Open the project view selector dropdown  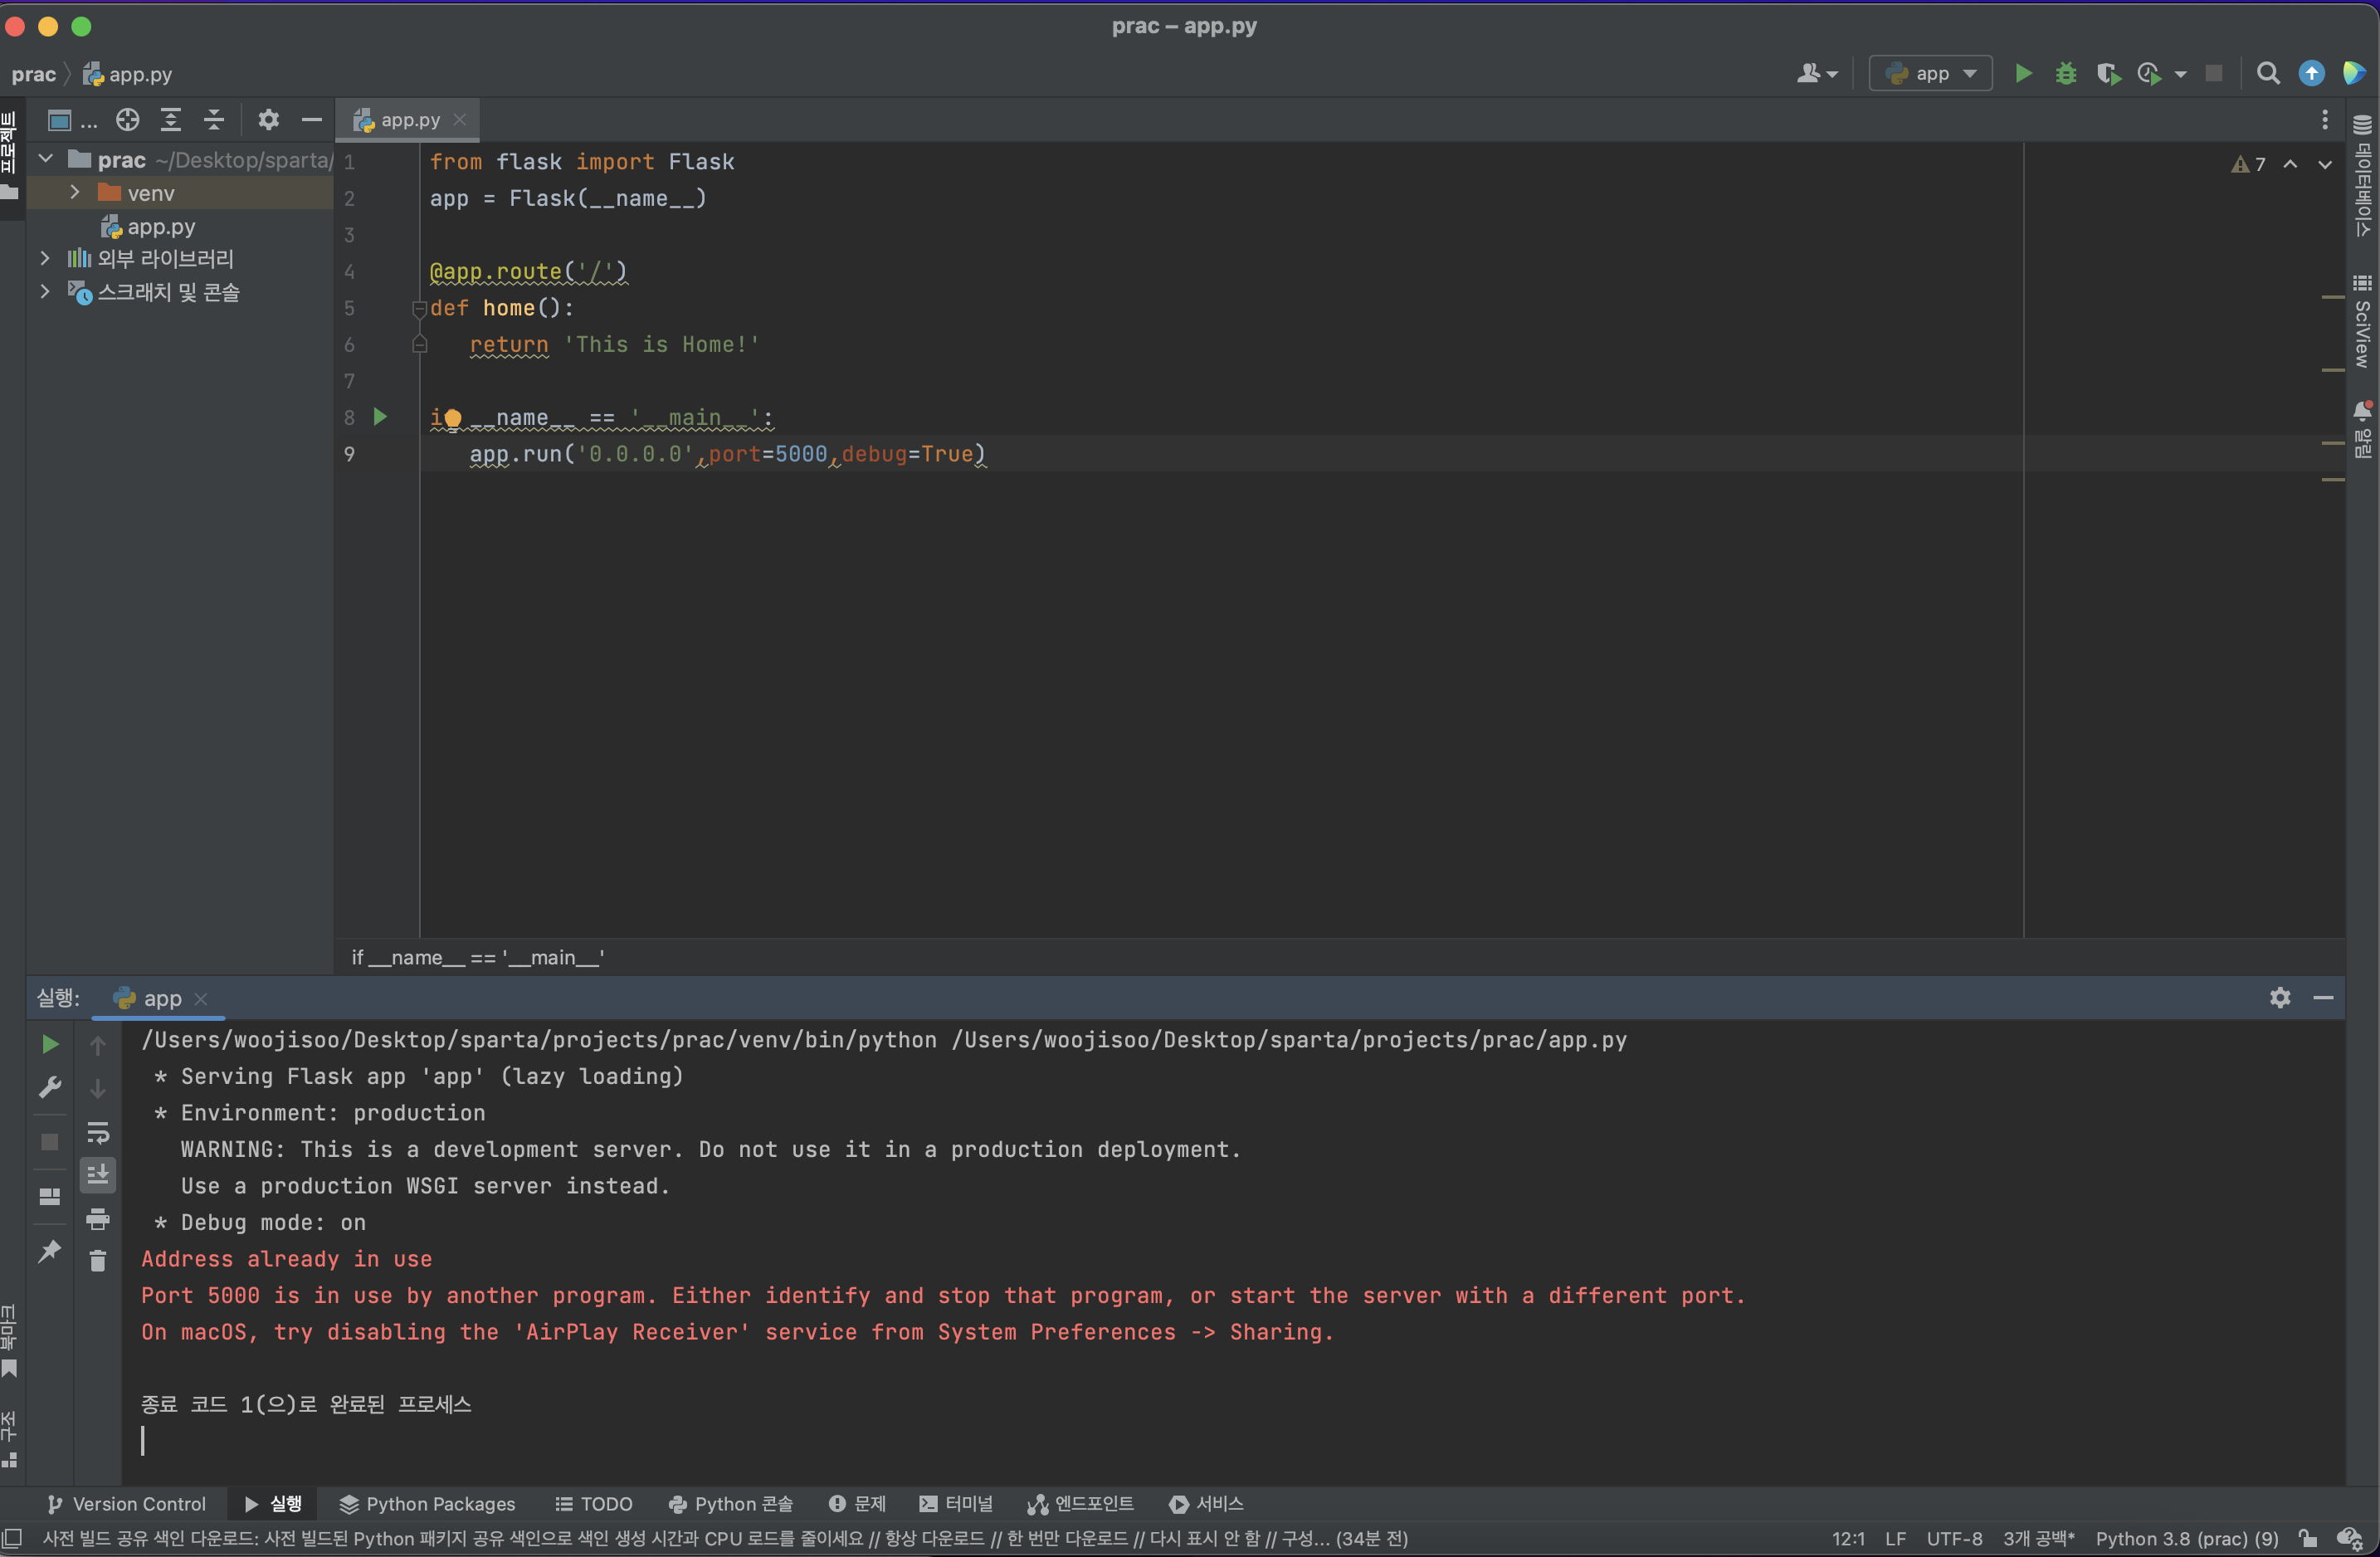click(x=72, y=120)
